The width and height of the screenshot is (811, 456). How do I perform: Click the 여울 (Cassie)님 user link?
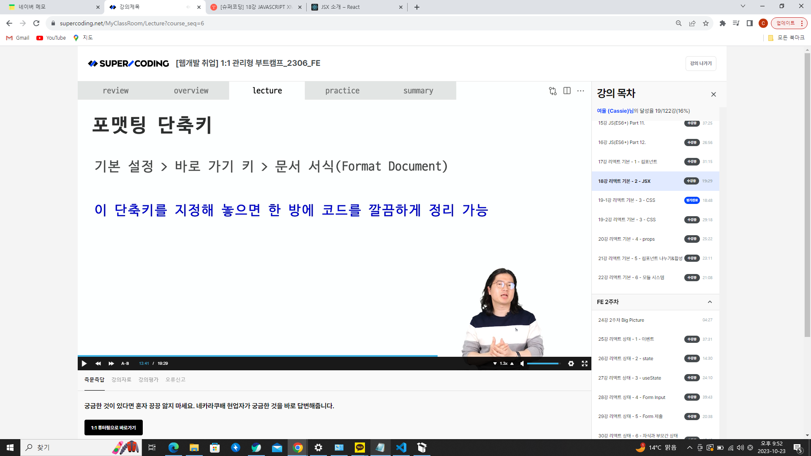[615, 111]
